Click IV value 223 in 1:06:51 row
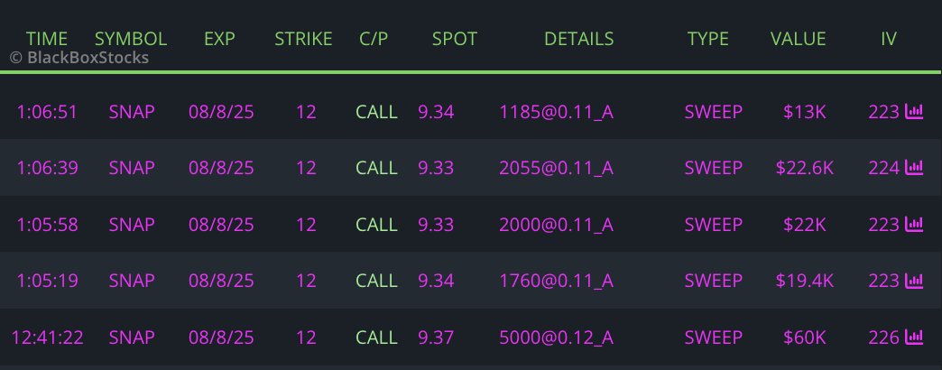The width and height of the screenshot is (942, 370). tap(883, 112)
